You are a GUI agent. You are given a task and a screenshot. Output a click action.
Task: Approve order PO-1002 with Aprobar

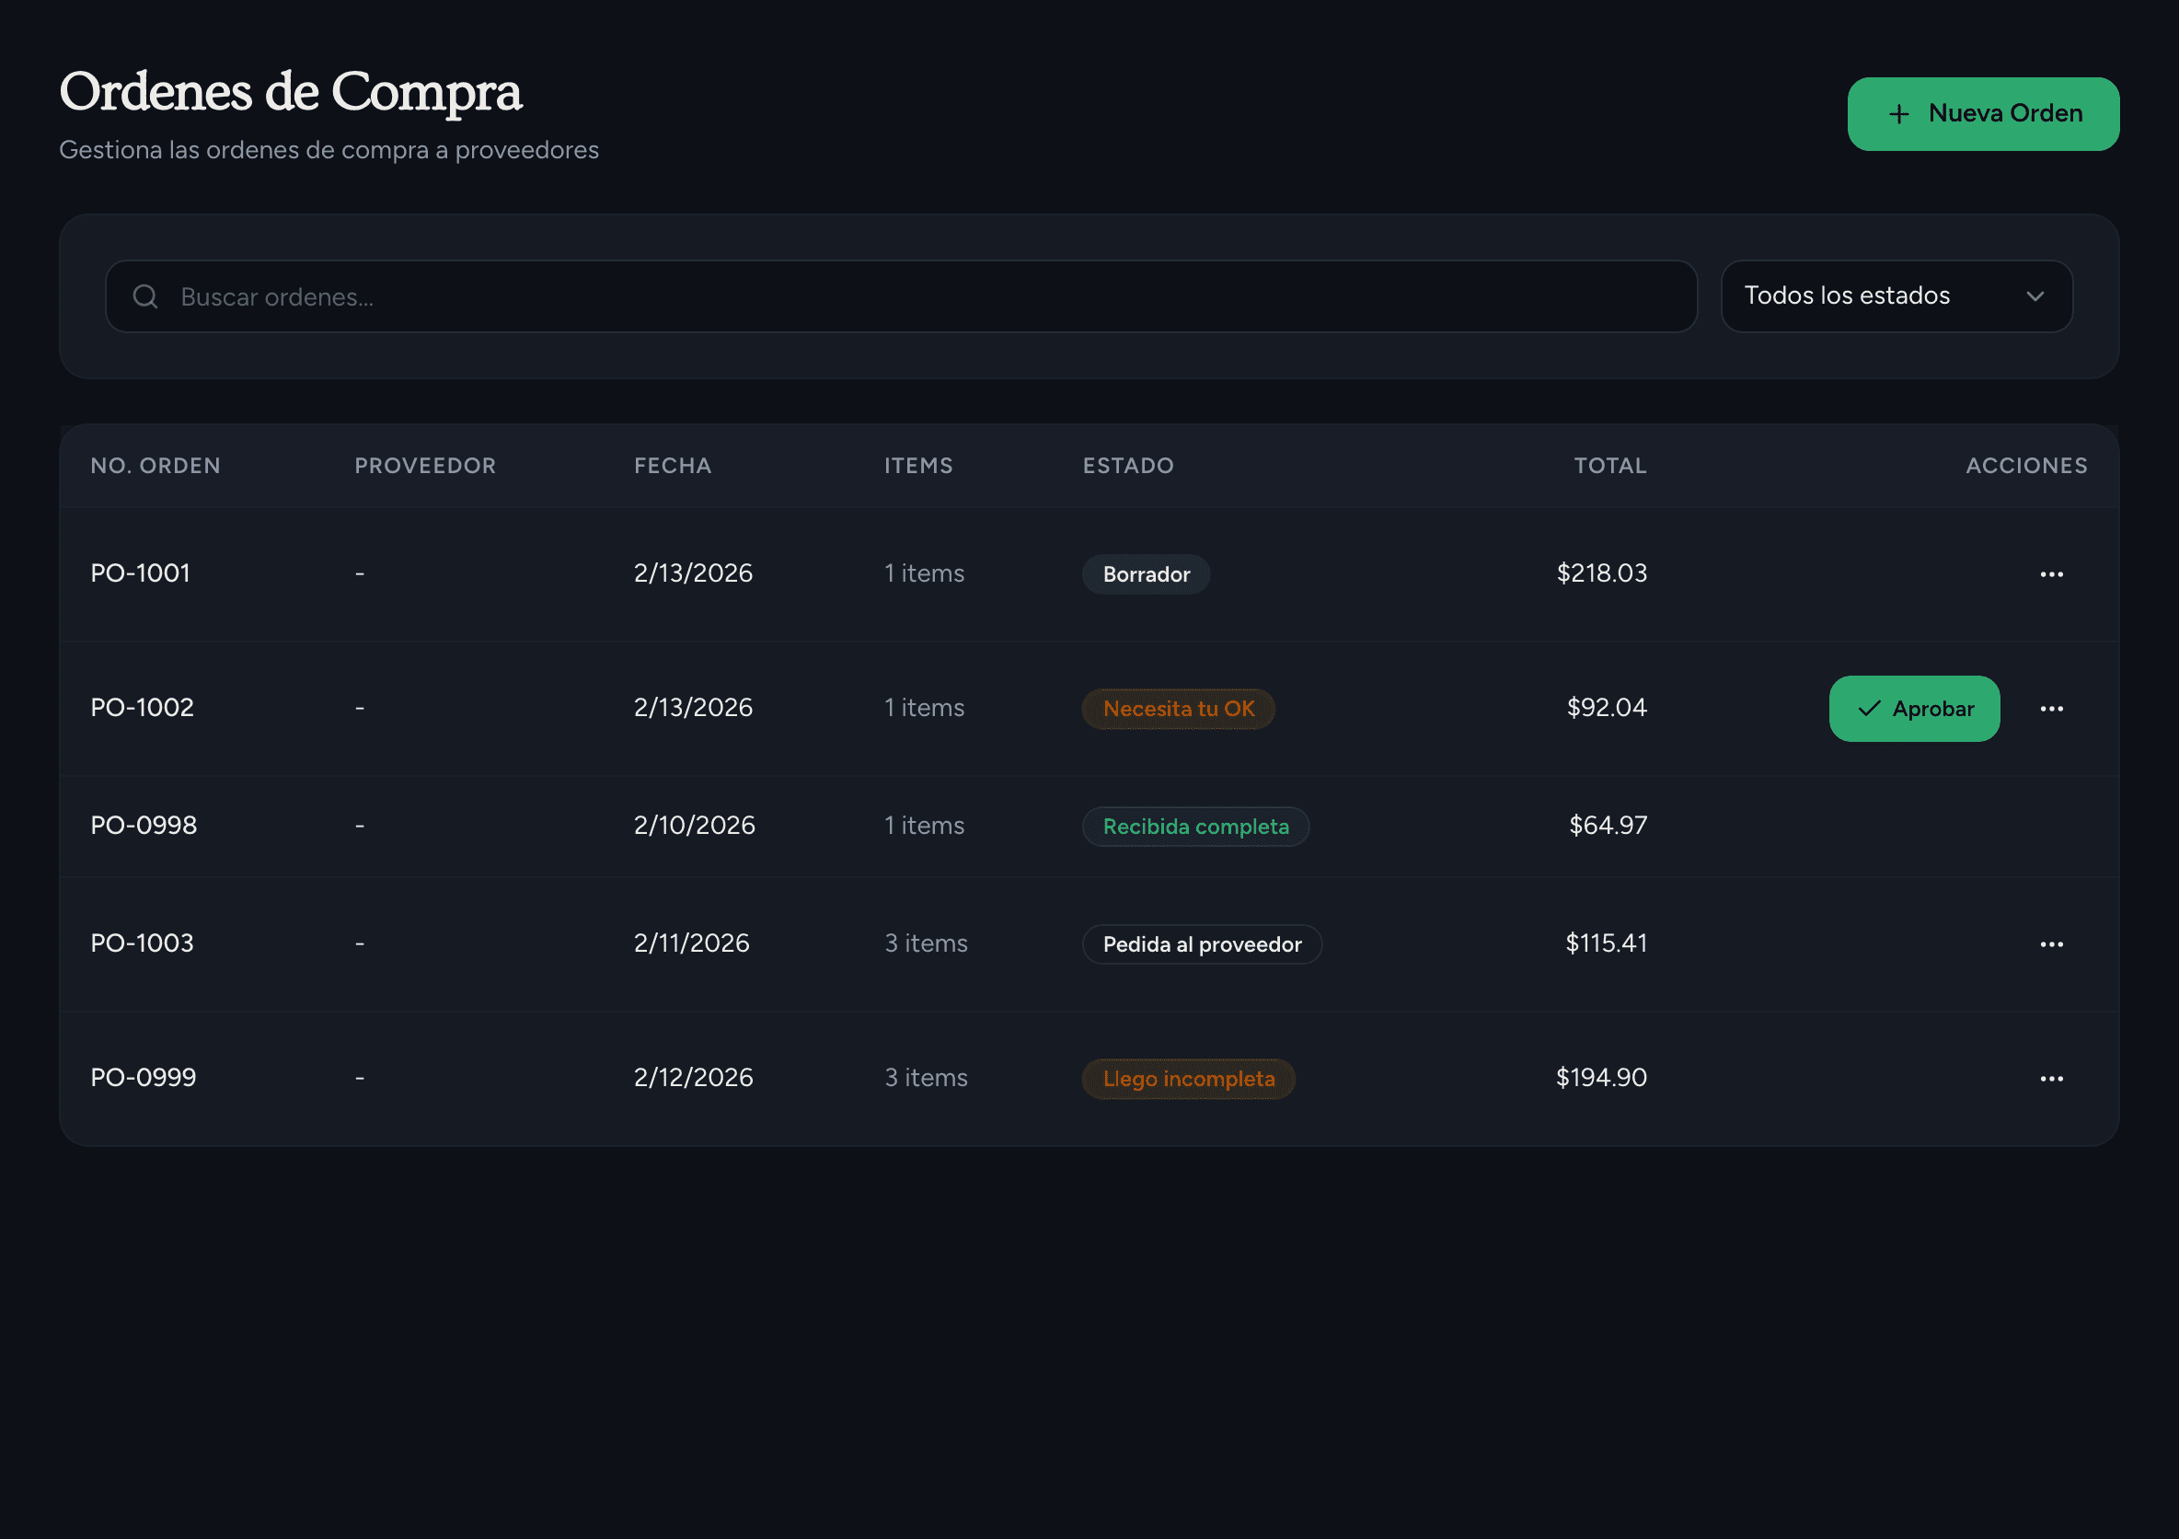pyautogui.click(x=1913, y=710)
